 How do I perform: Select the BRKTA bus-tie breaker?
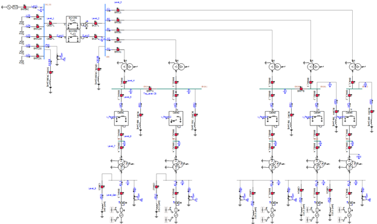150,89
